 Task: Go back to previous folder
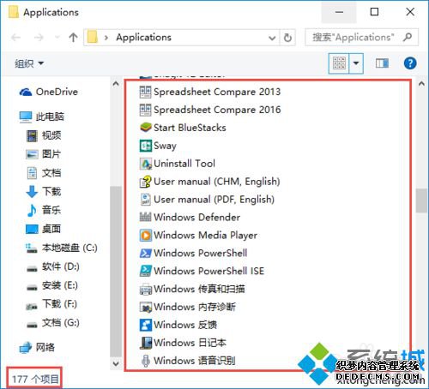coord(15,37)
